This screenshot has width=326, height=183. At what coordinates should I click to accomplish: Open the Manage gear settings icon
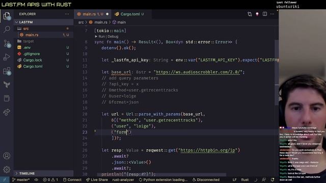coord(7,169)
